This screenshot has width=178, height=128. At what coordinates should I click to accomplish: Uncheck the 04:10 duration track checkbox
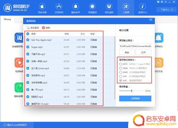(x=28, y=97)
